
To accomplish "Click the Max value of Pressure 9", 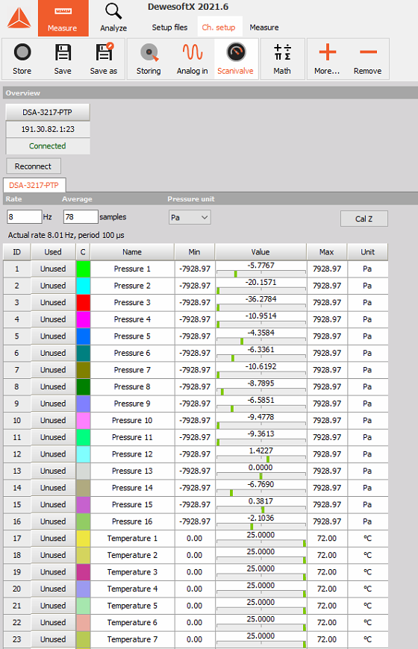I will (x=327, y=404).
